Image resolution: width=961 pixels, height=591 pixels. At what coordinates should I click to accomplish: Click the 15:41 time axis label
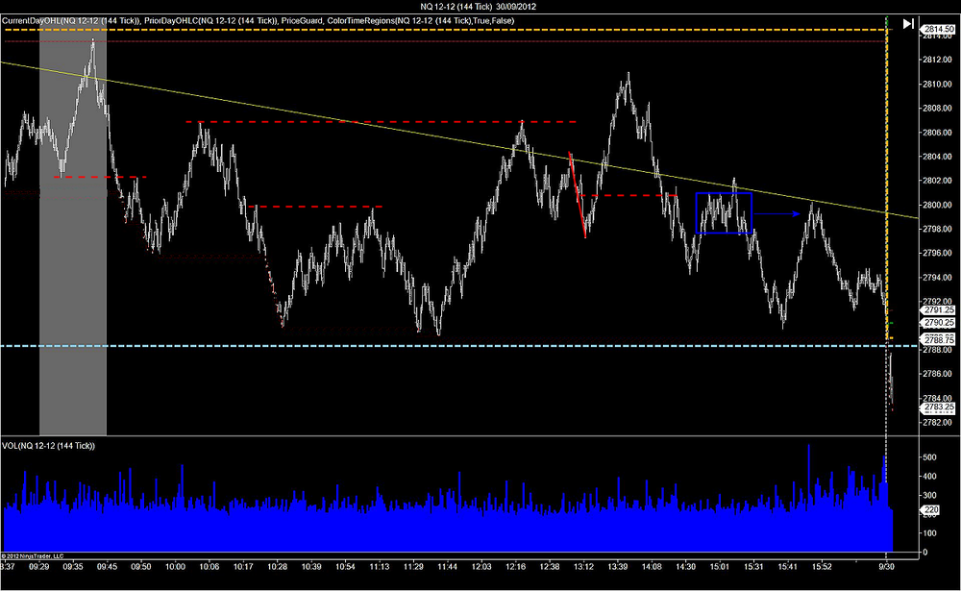tap(788, 566)
